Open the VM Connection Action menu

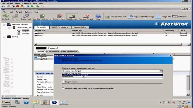click(10, 3)
